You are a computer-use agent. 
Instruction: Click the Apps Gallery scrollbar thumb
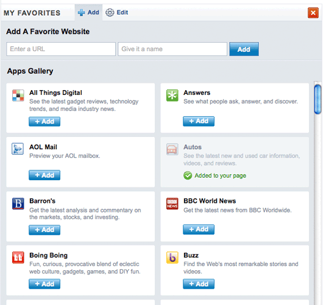[x=317, y=99]
